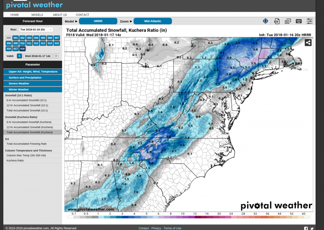Click the Privacy link in footer
This screenshot has width=324, height=230.
pos(156,228)
